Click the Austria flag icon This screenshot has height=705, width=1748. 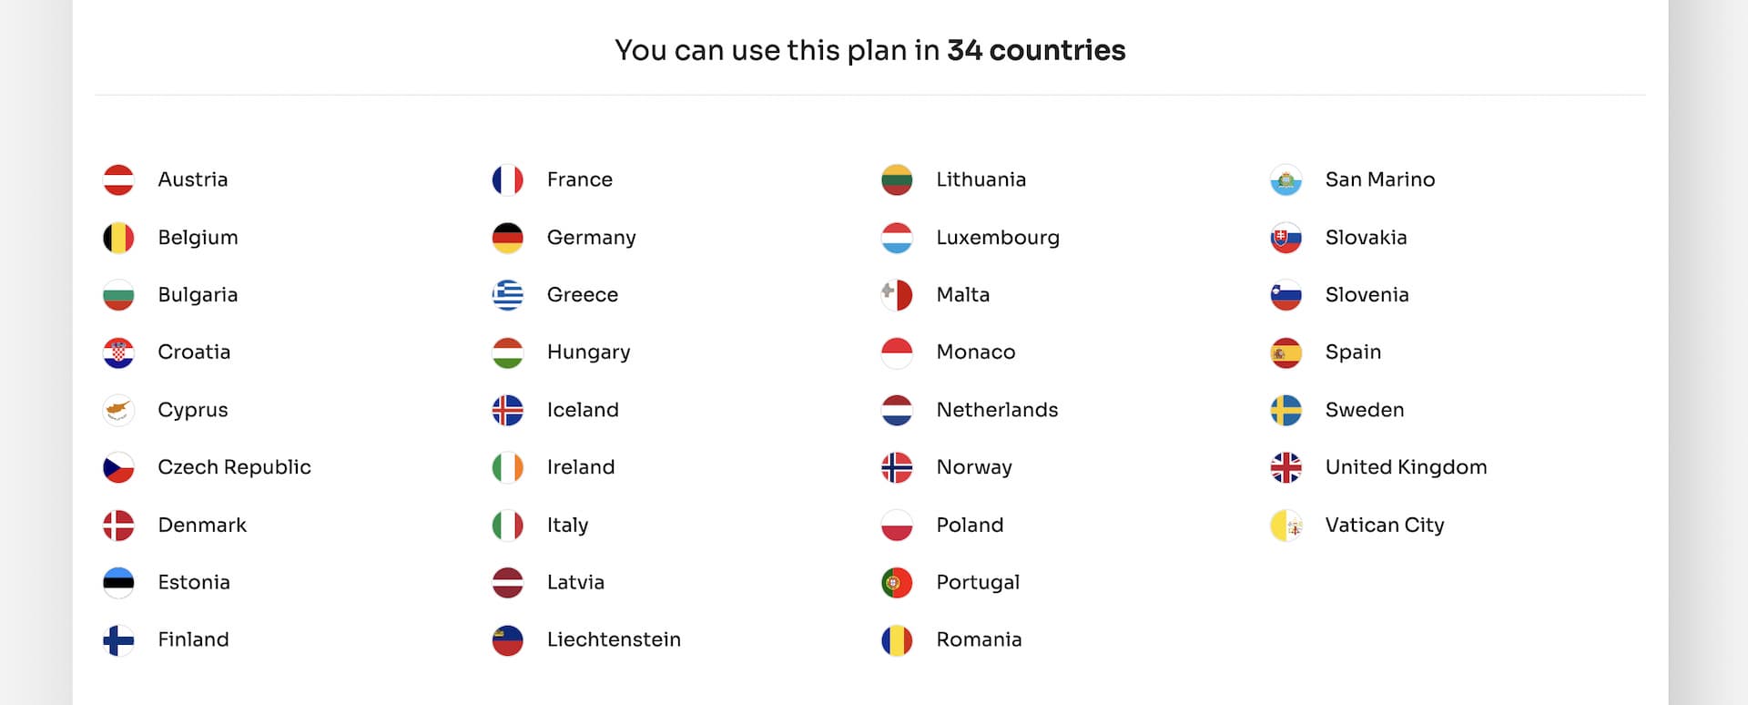coord(118,180)
